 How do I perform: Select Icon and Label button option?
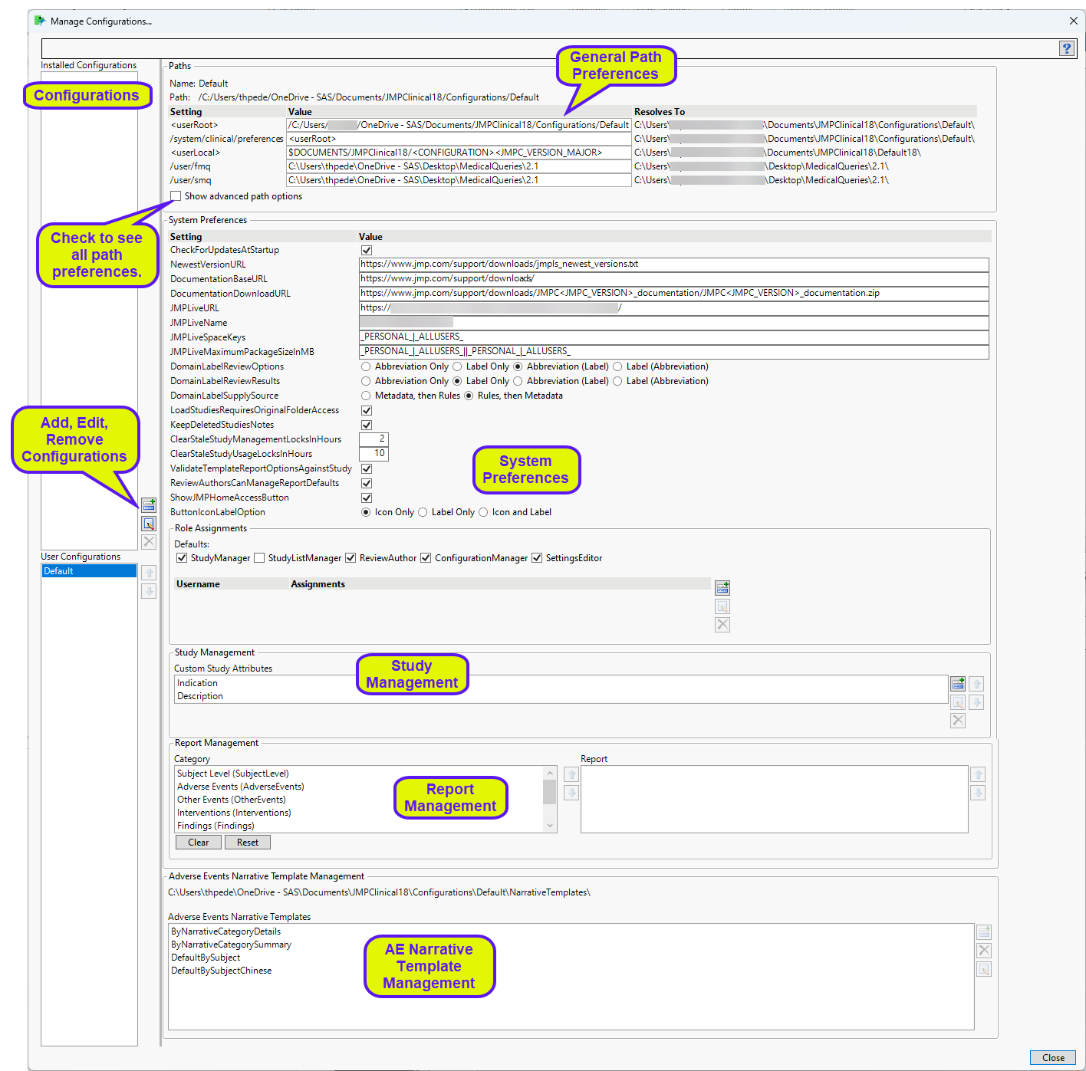tap(483, 512)
